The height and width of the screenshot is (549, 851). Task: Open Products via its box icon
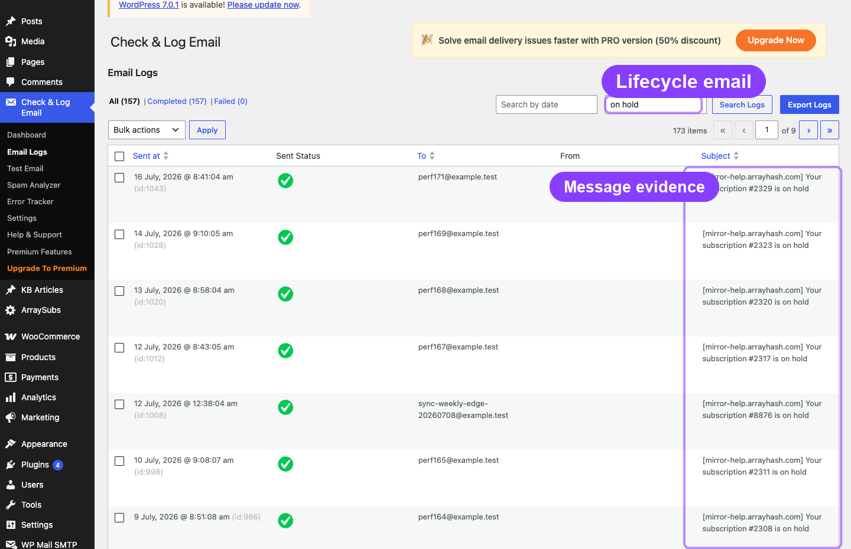coord(11,357)
